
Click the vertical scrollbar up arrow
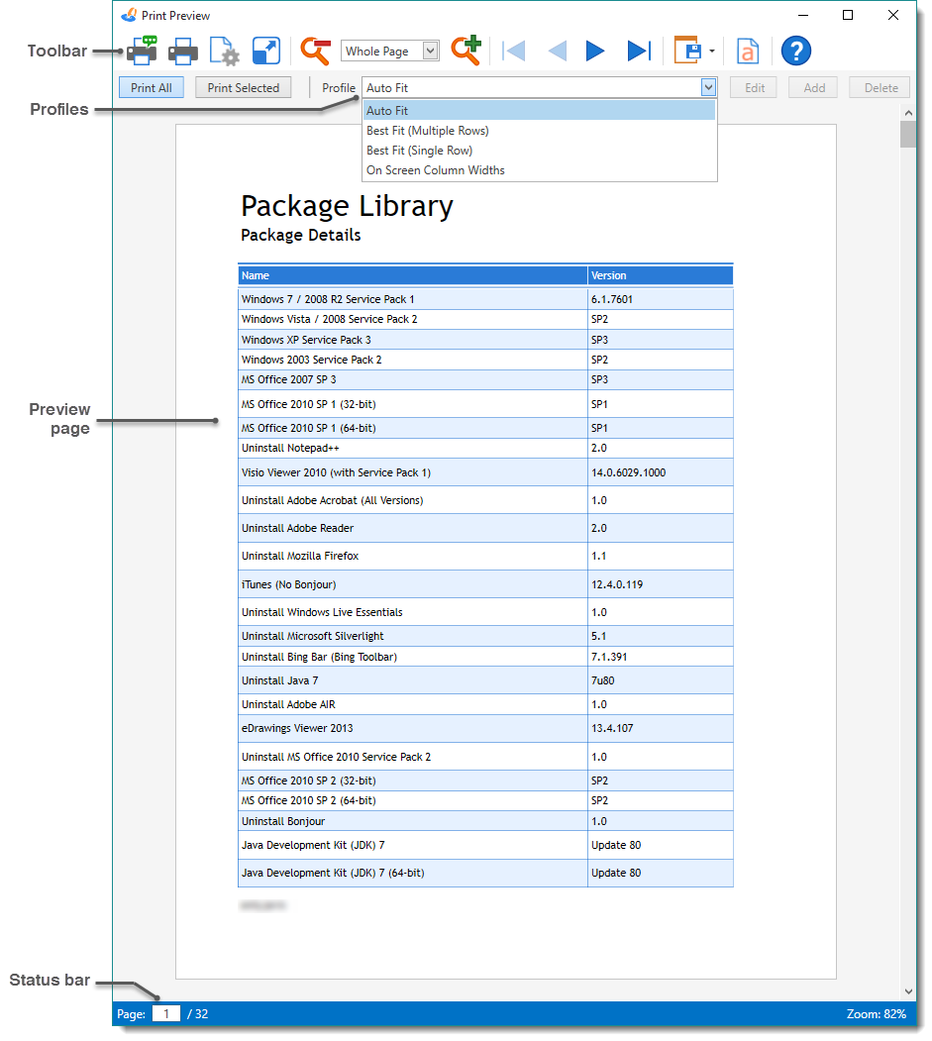point(908,113)
